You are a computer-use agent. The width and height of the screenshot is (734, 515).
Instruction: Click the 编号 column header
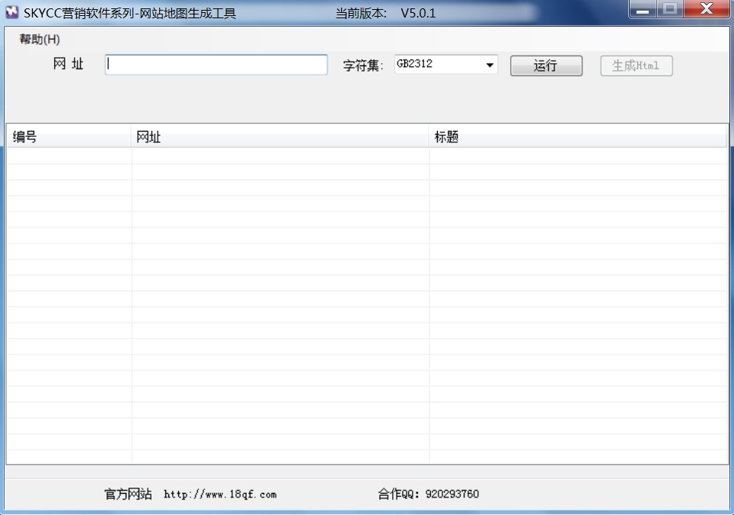pos(69,137)
